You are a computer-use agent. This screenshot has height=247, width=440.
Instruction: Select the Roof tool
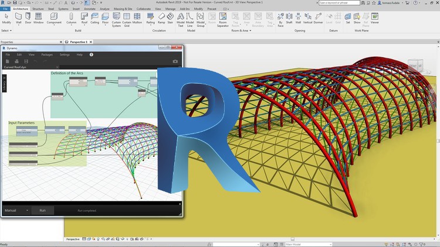[84, 18]
